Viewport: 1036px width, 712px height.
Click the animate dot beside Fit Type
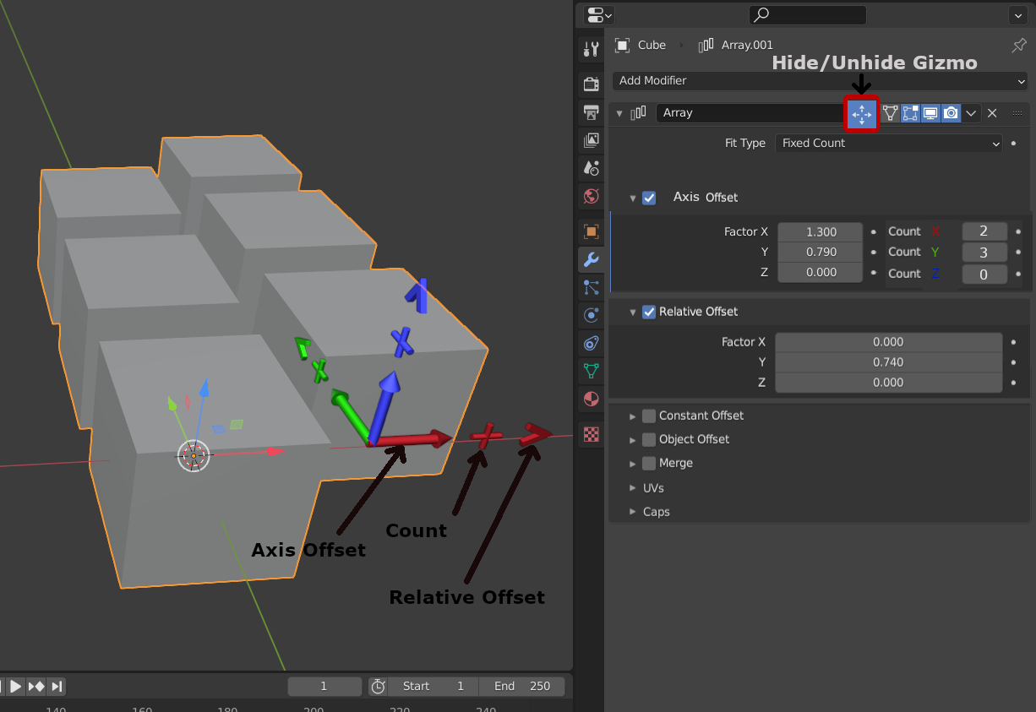coord(1014,144)
